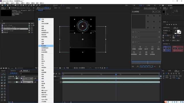Click the Keyfast ease curve icon
This screenshot has width=184, height=103.
(3, 74)
